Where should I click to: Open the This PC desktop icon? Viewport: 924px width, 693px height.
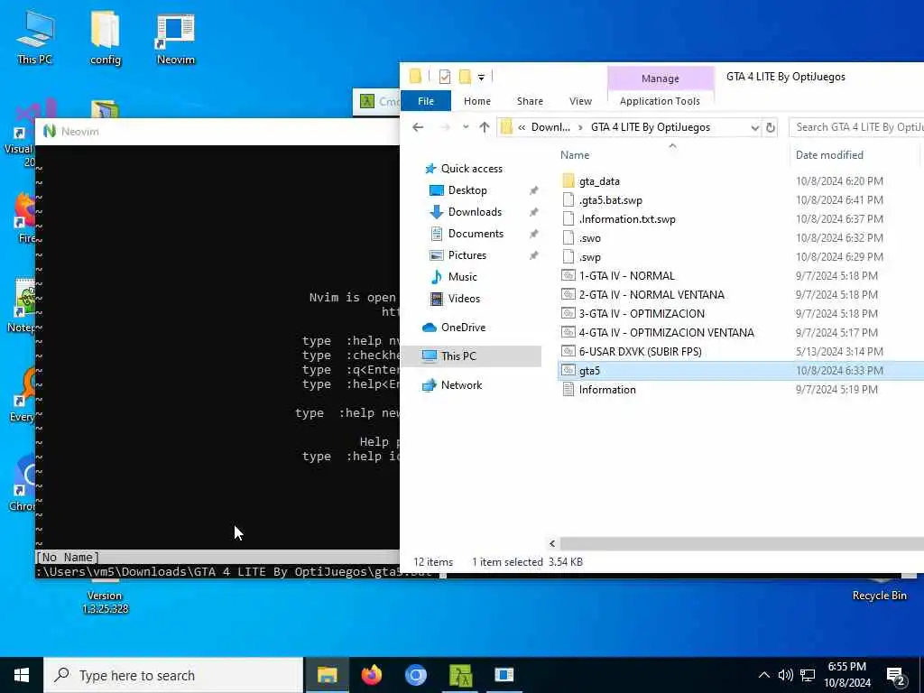point(34,36)
